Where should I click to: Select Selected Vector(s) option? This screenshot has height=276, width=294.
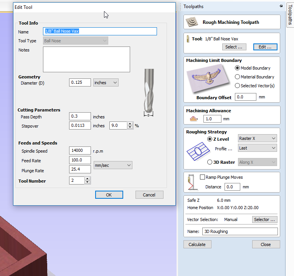coord(254,86)
